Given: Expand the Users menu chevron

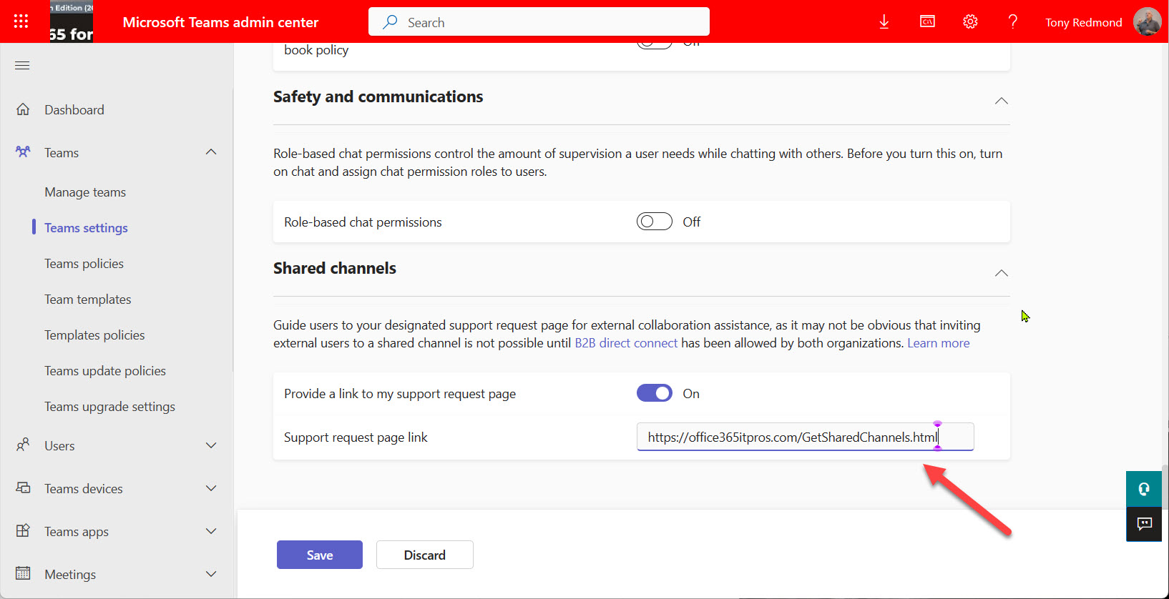Looking at the screenshot, I should tap(211, 445).
